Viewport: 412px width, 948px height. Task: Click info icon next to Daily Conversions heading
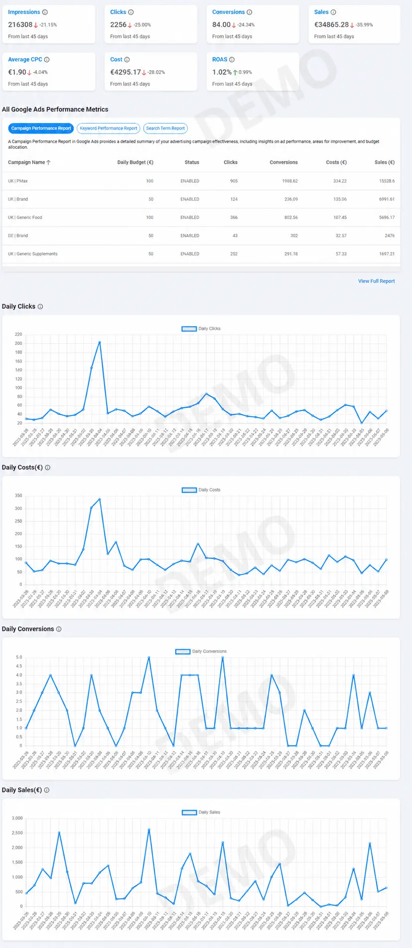[x=59, y=629]
